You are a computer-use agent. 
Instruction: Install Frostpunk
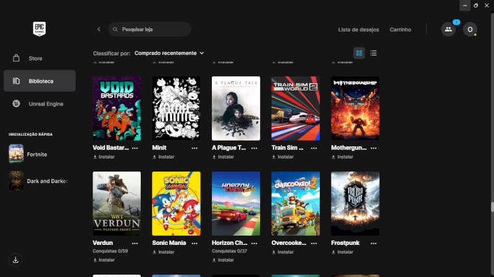(x=342, y=252)
